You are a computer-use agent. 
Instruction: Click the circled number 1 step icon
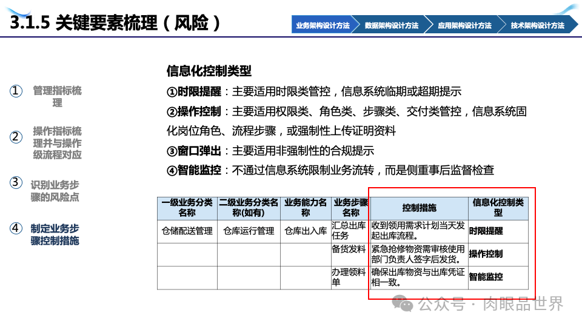point(16,91)
